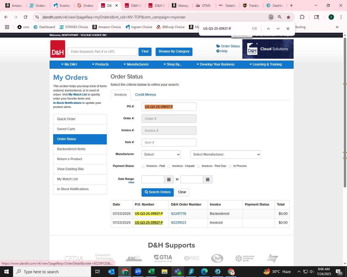Reload the current page
This screenshot has width=347, height=277.
25,17
